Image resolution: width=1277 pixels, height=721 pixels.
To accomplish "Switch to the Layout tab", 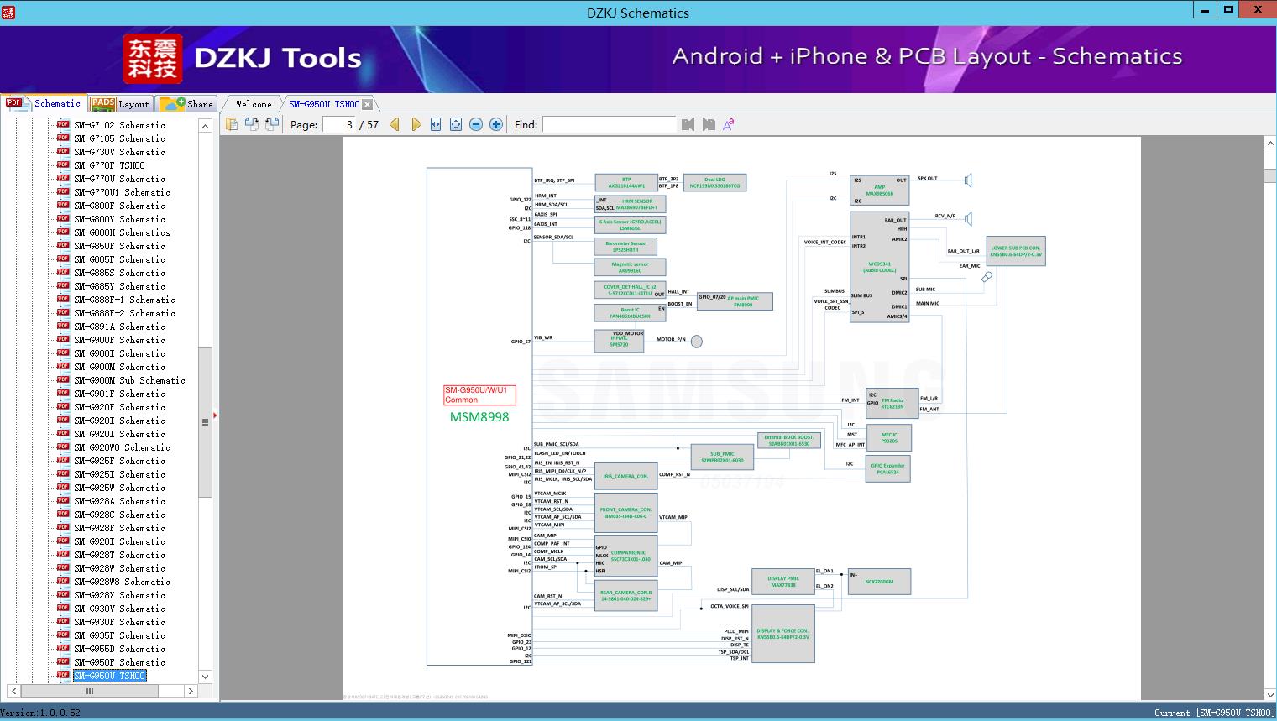I will pos(120,104).
